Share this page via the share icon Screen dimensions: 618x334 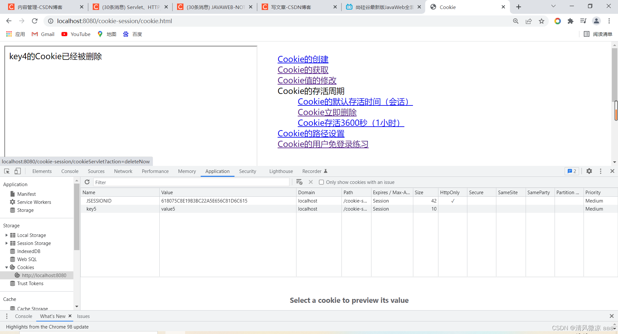click(529, 21)
